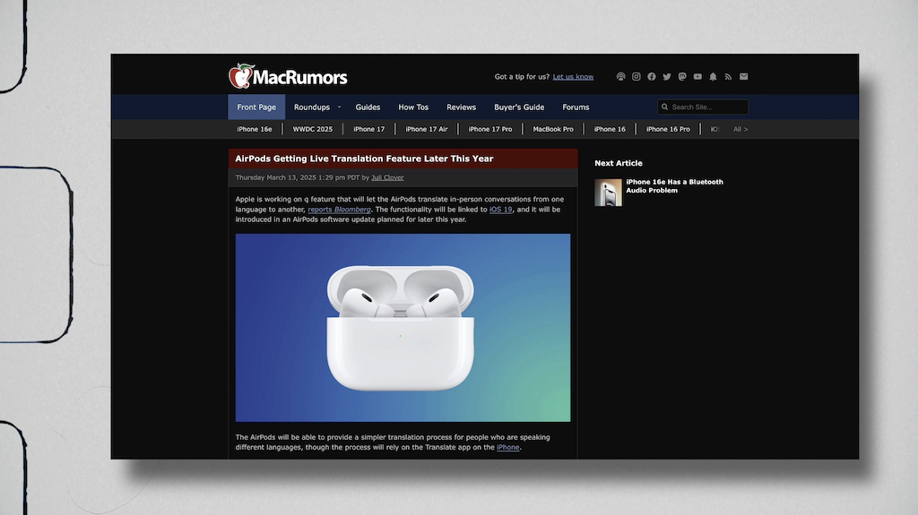Expand the Roundups dropdown arrow
The width and height of the screenshot is (918, 515).
[x=339, y=107]
